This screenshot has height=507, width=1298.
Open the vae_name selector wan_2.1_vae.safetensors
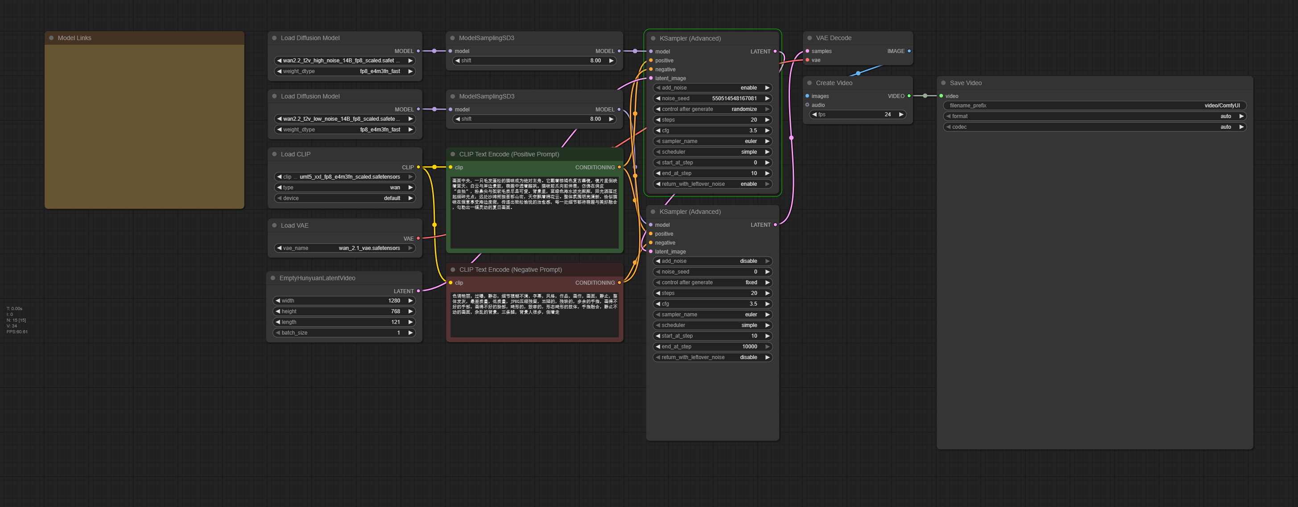click(x=345, y=248)
